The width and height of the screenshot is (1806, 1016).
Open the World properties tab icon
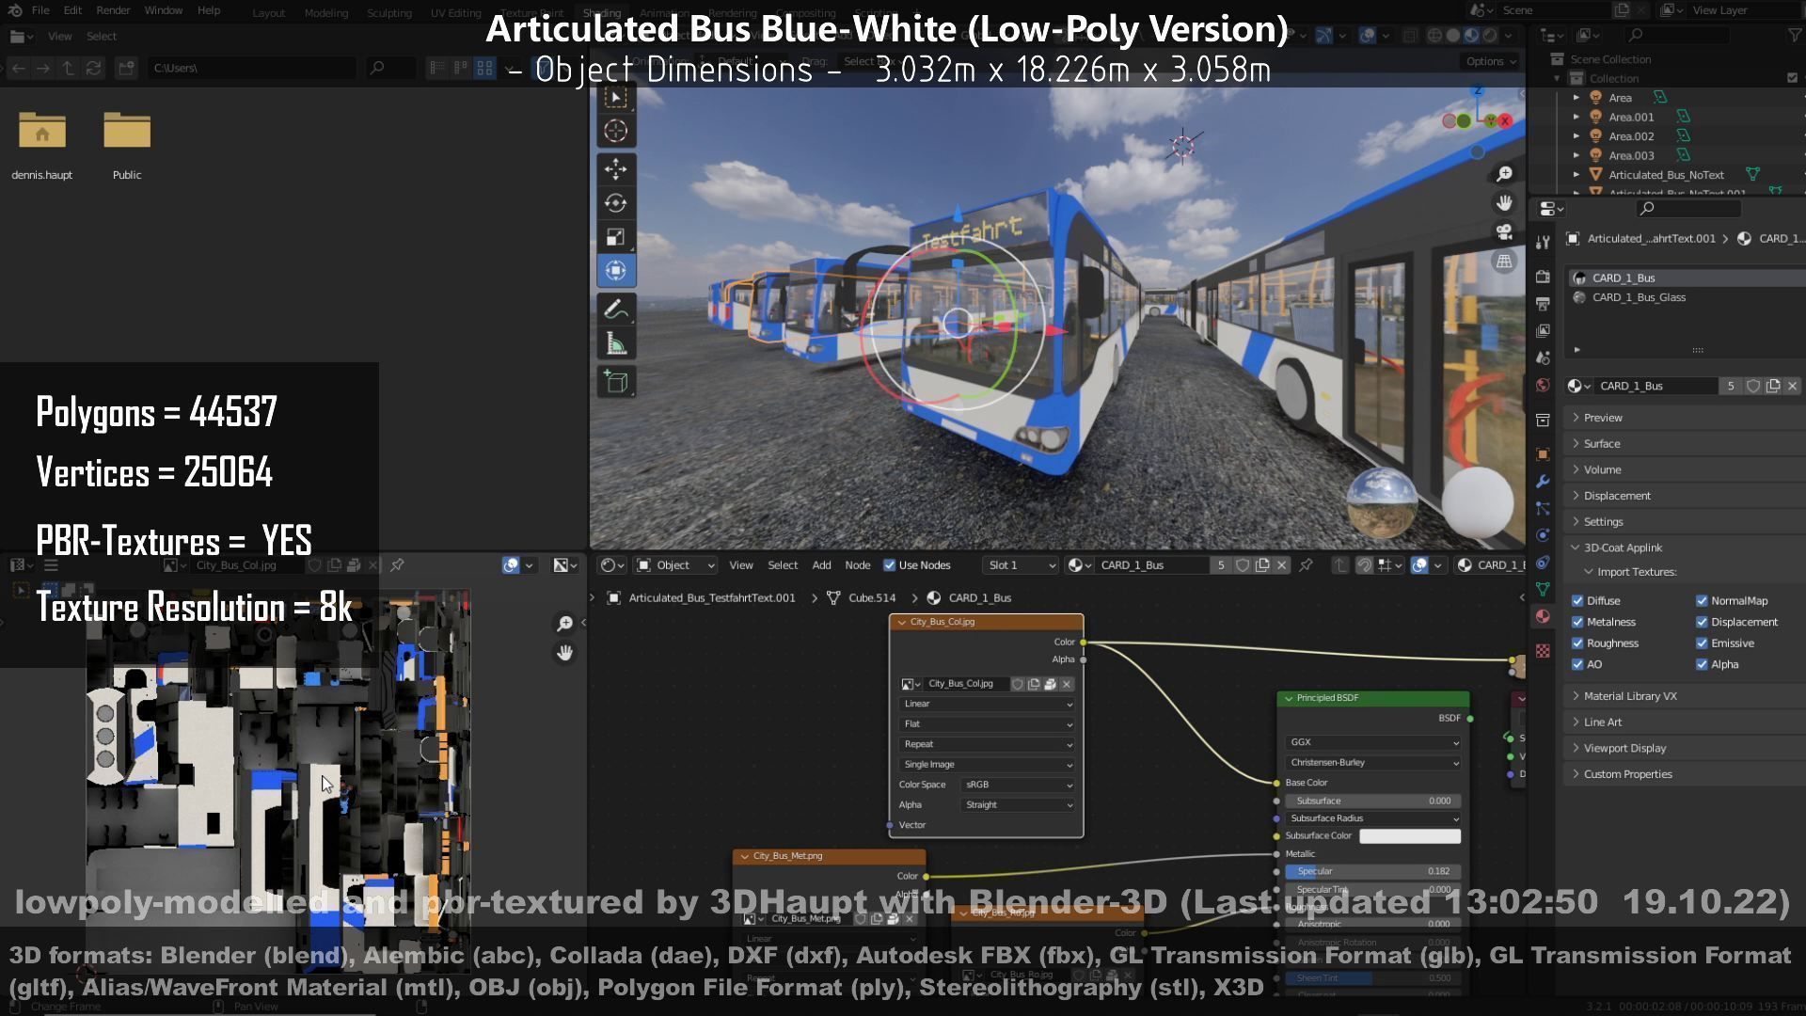tap(1543, 386)
